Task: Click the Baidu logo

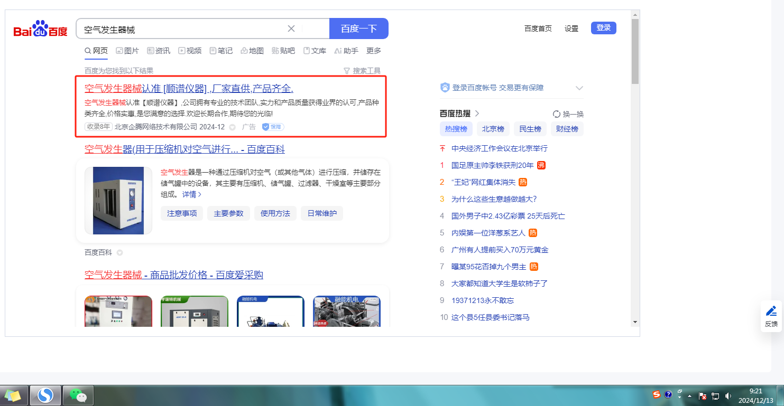Action: (41, 30)
